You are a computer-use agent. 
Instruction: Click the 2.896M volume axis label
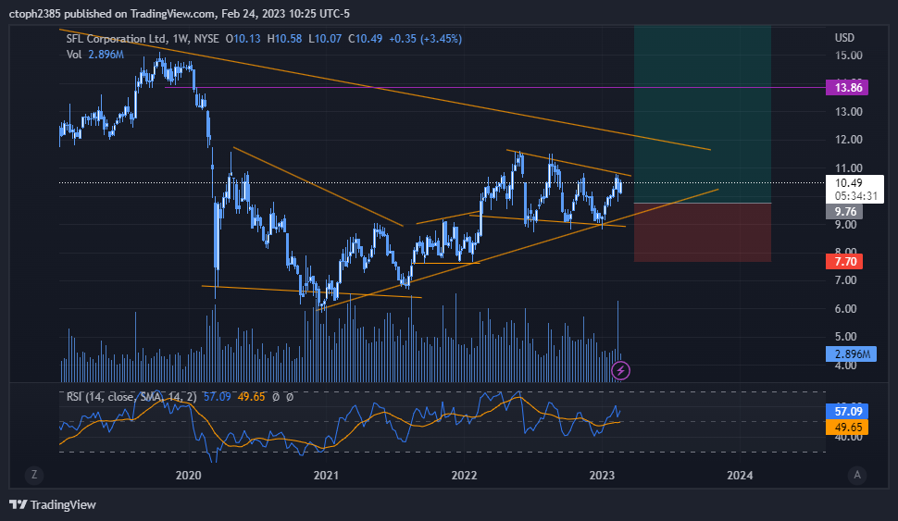click(851, 354)
